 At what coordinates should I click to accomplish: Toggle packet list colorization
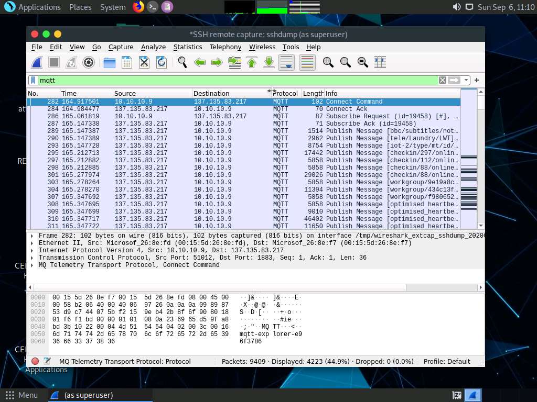point(307,62)
